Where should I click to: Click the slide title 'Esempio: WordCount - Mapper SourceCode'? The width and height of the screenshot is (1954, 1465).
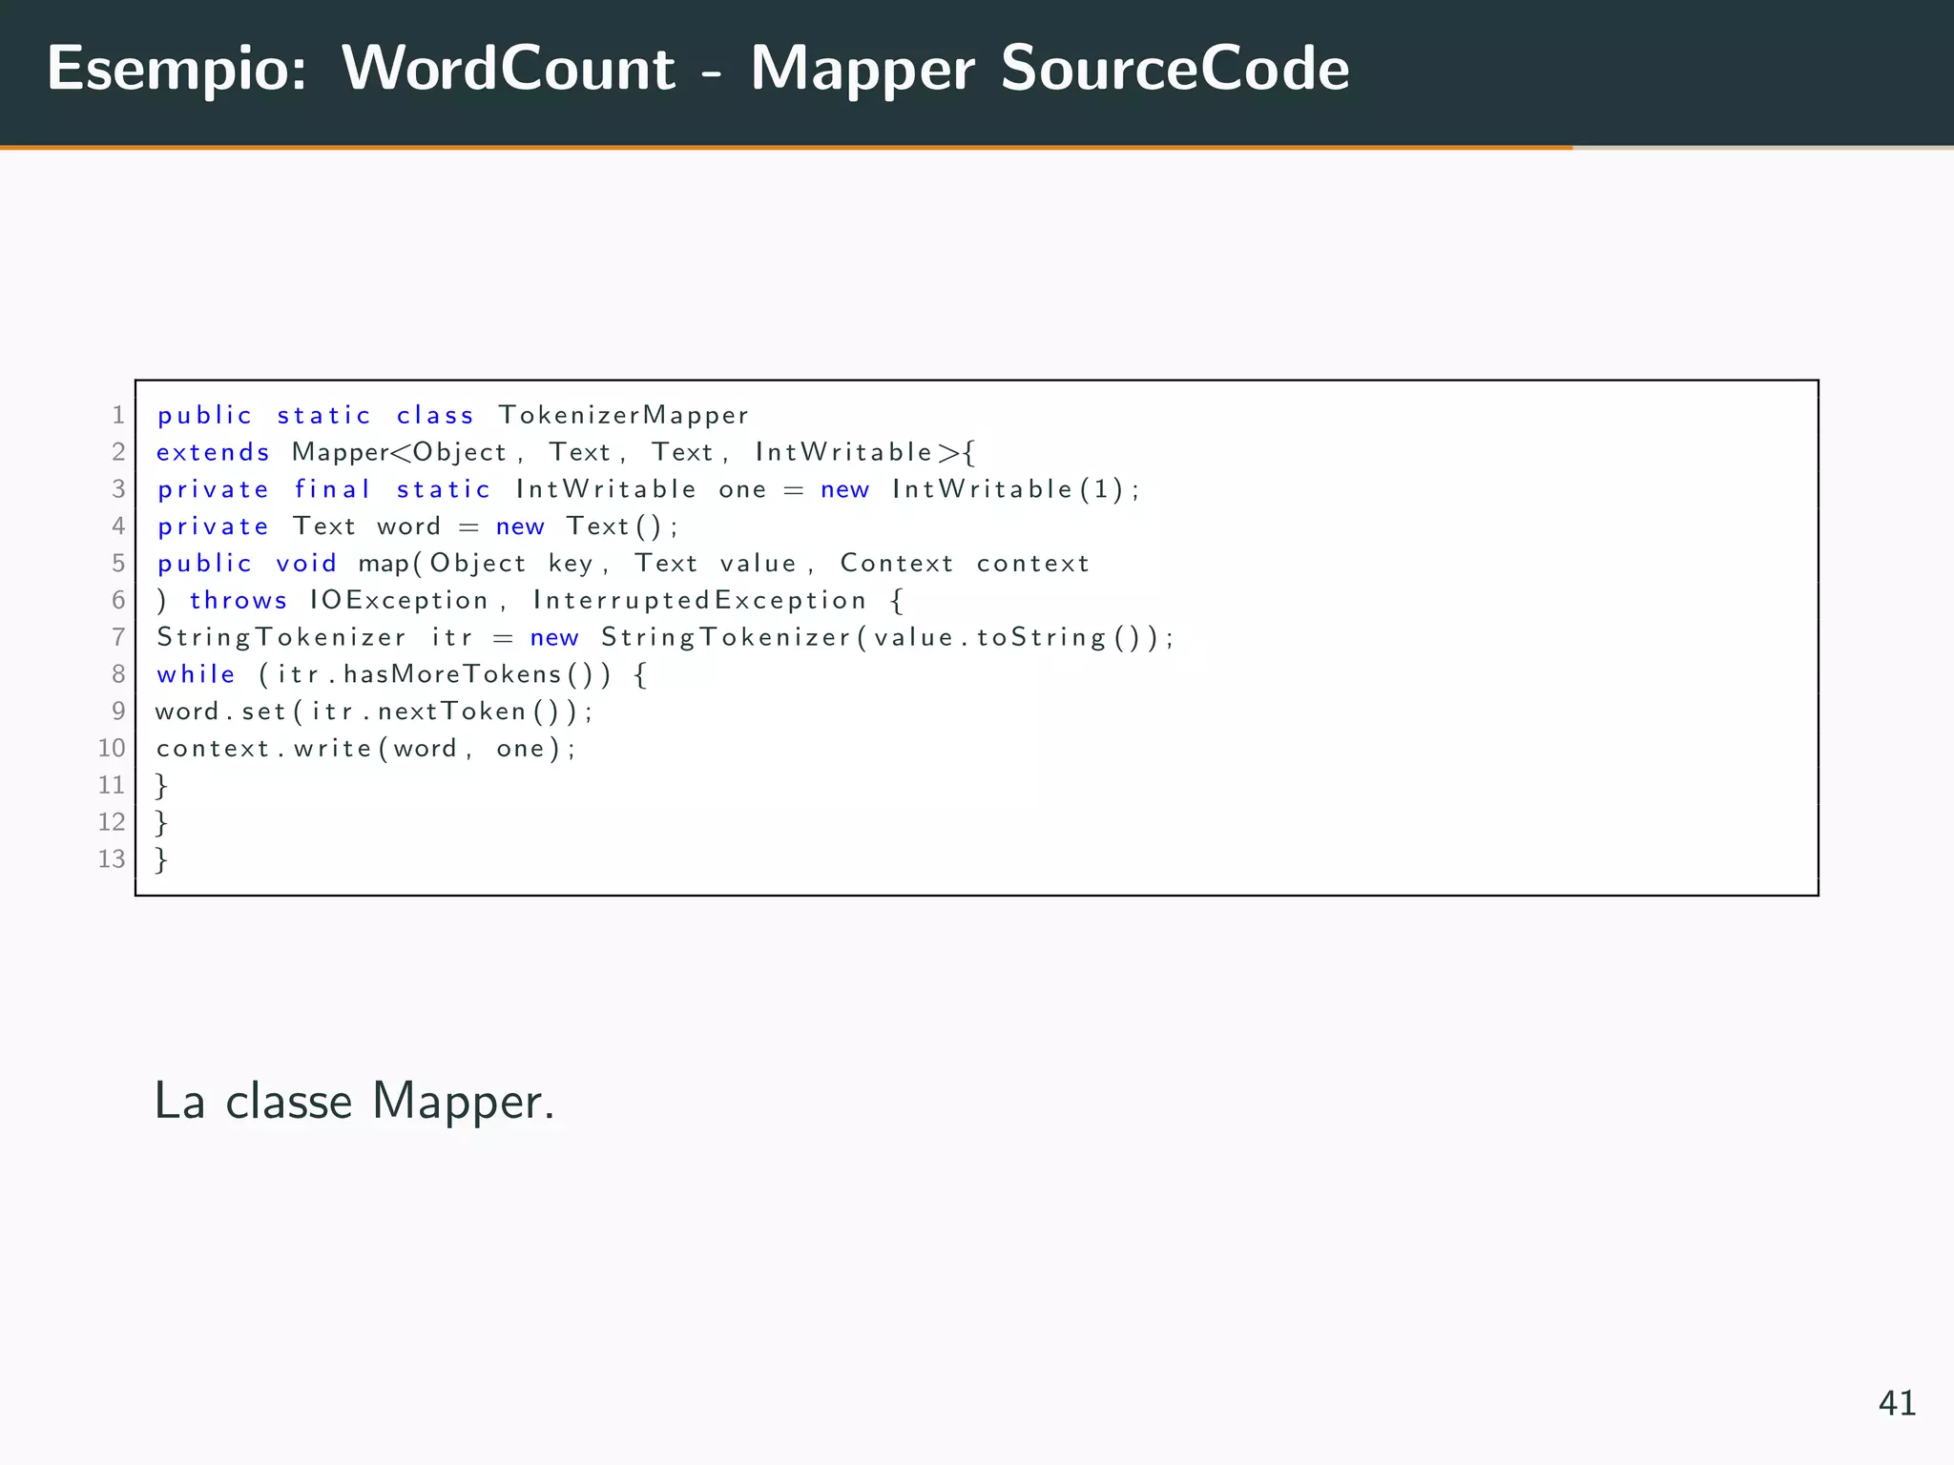point(698,69)
